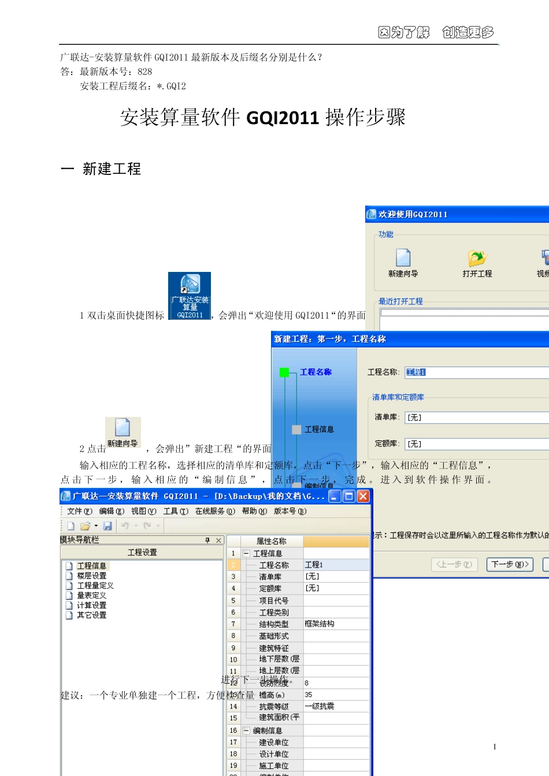Click page icon beside 楼层设置
Viewport: 549px width, 776px height.
[69, 576]
